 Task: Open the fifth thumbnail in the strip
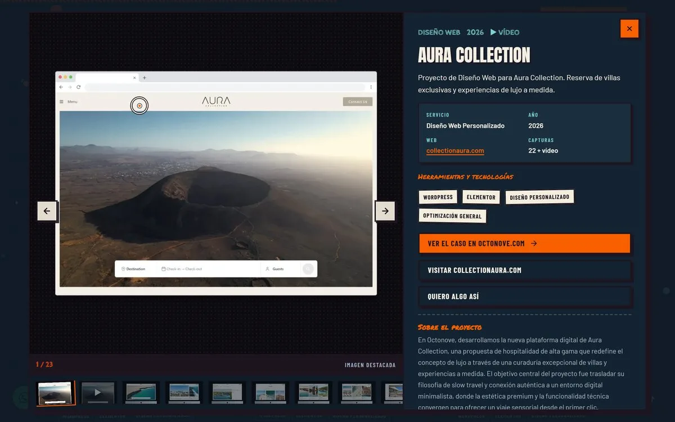[227, 393]
